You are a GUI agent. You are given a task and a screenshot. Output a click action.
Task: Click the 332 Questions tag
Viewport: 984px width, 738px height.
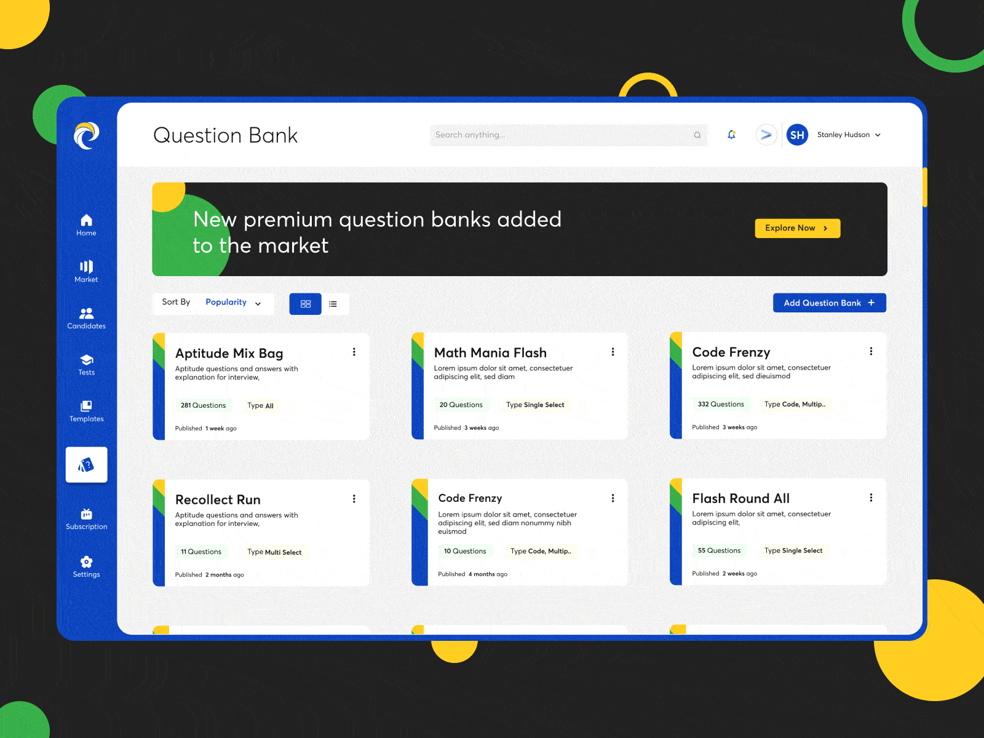[721, 404]
